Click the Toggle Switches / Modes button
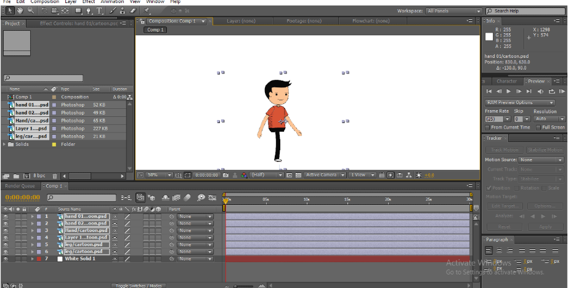The height and width of the screenshot is (288, 568). click(x=139, y=286)
